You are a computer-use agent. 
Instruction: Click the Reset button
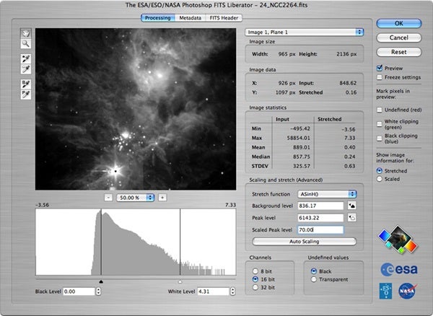point(399,52)
